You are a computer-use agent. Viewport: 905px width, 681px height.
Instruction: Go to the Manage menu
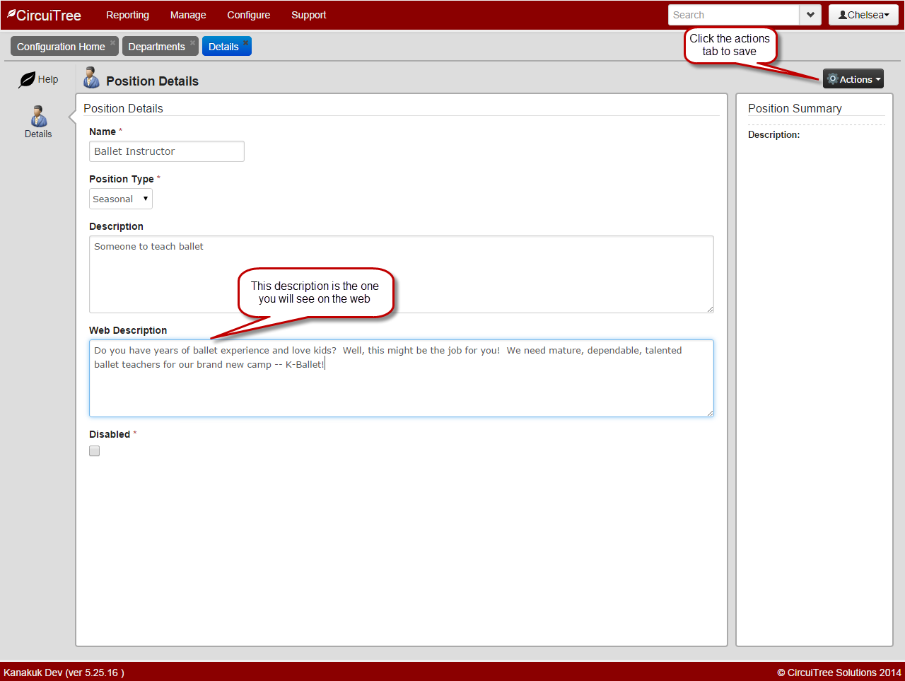coord(188,15)
